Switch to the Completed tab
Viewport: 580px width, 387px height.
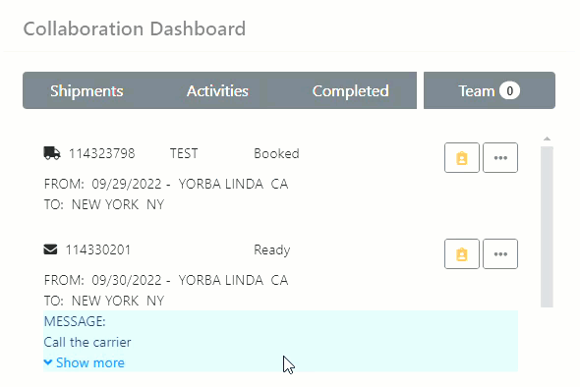350,90
